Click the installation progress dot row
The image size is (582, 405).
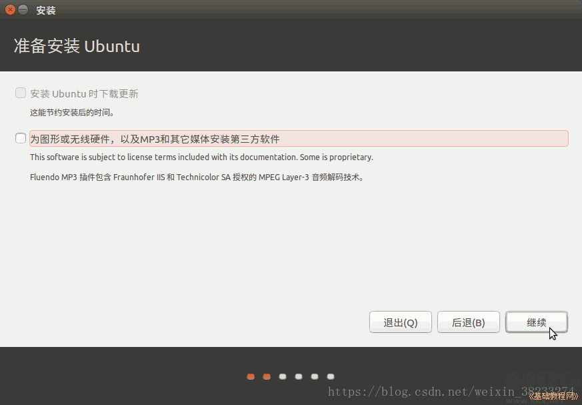tap(290, 376)
